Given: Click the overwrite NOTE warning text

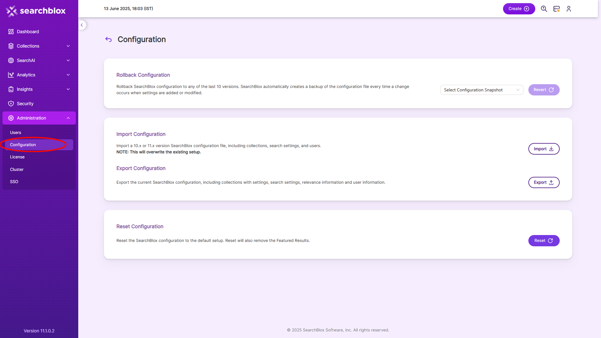Looking at the screenshot, I should click(159, 152).
